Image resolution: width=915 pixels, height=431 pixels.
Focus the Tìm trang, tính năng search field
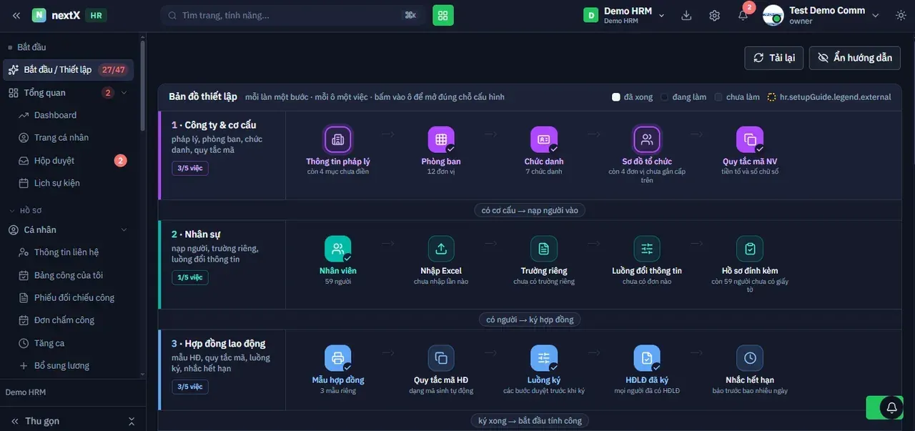click(293, 15)
